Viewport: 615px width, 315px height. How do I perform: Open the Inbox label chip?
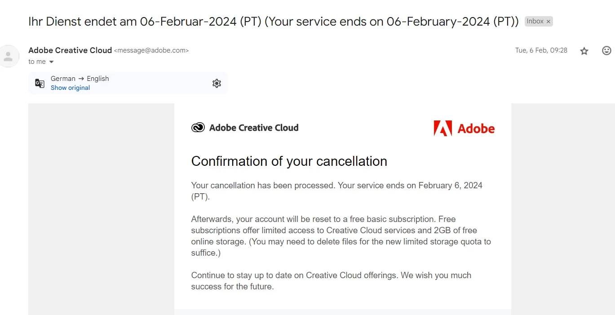(535, 21)
